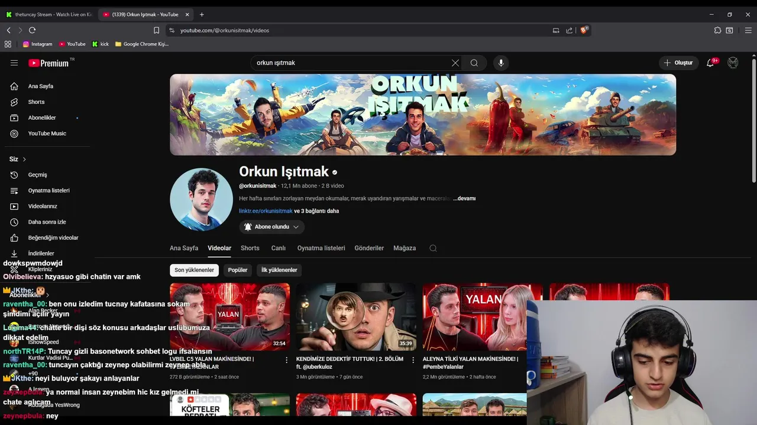The height and width of the screenshot is (425, 757).
Task: Open the browser extensions puzzle icon
Action: pyautogui.click(x=717, y=30)
